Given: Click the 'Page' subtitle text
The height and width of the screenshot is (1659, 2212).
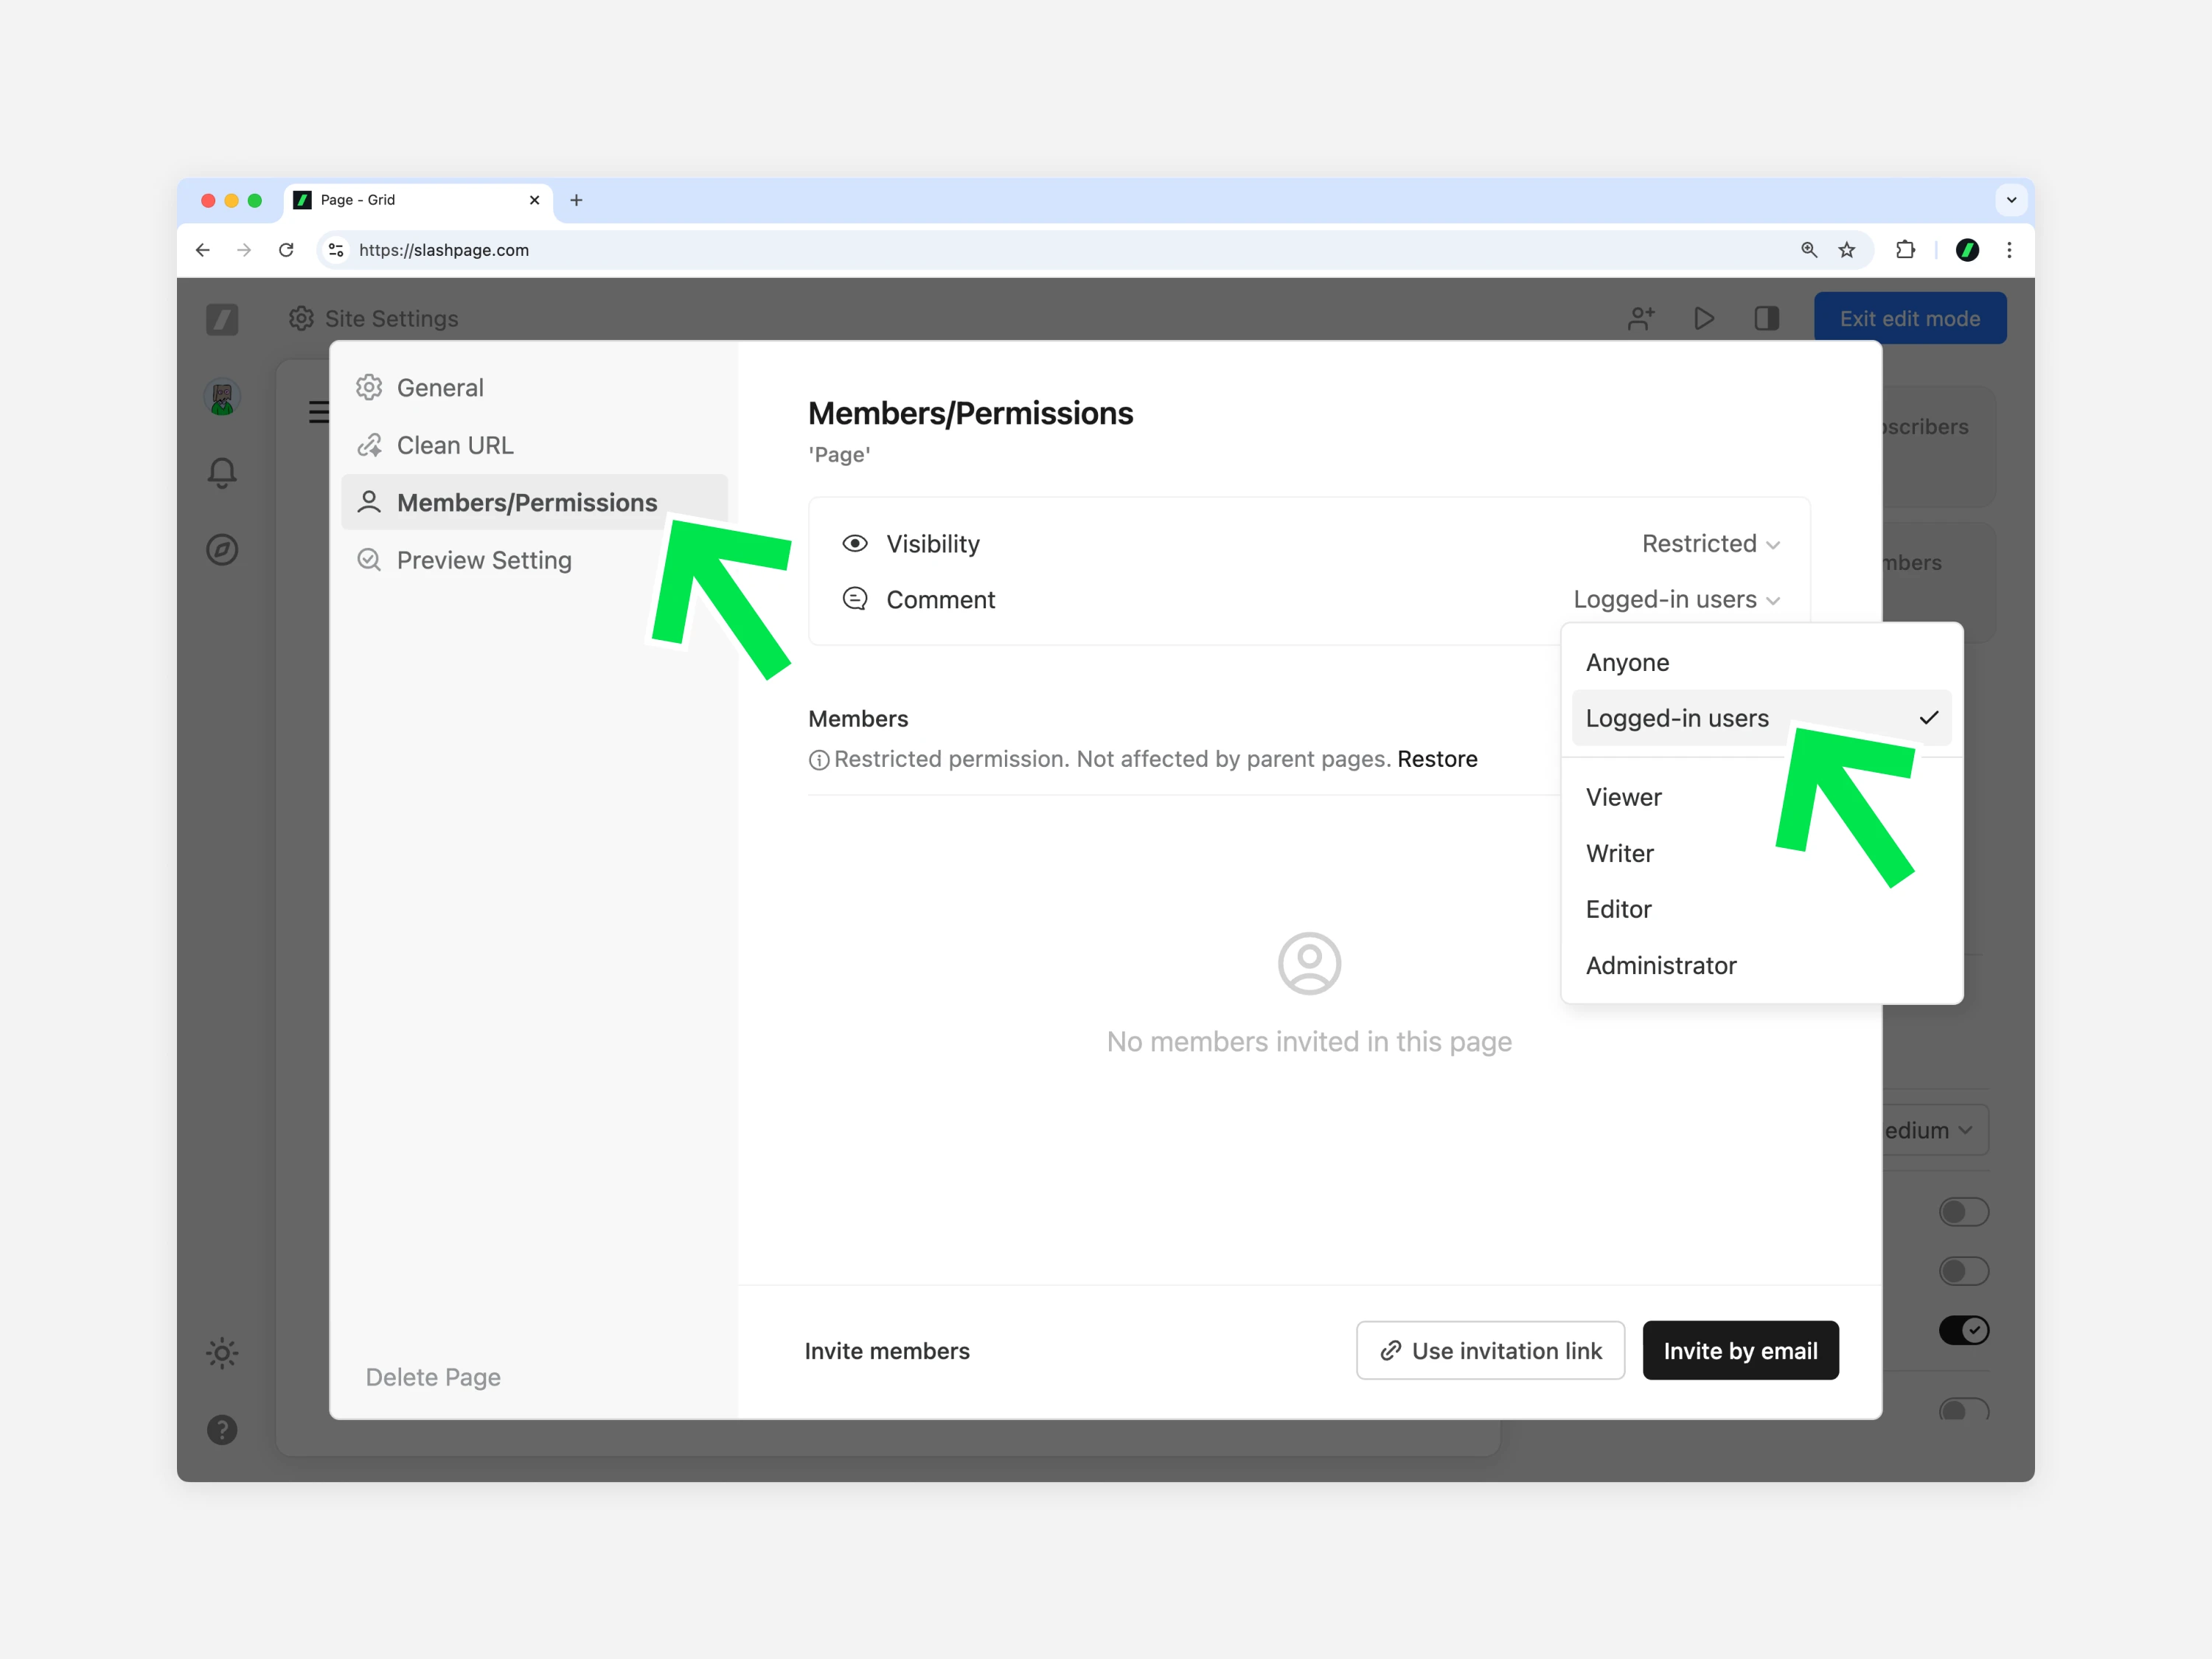Looking at the screenshot, I should (839, 455).
